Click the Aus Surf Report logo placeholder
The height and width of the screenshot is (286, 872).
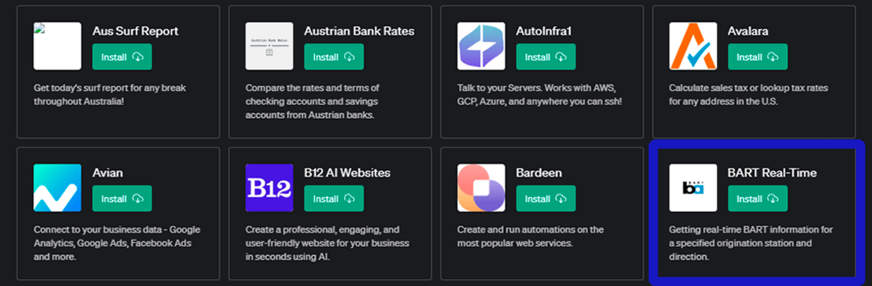coord(57,46)
